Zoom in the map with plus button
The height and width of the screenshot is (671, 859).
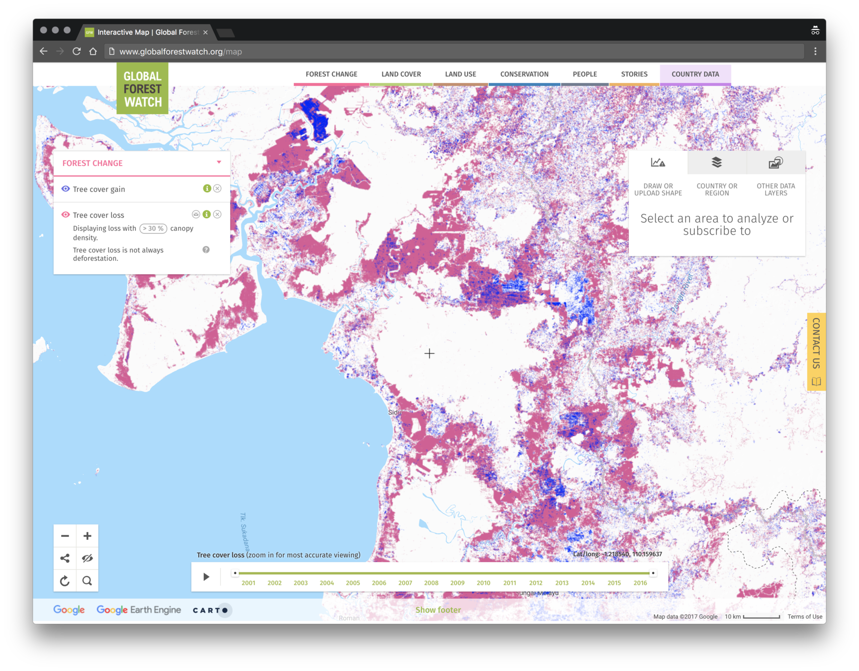[87, 536]
